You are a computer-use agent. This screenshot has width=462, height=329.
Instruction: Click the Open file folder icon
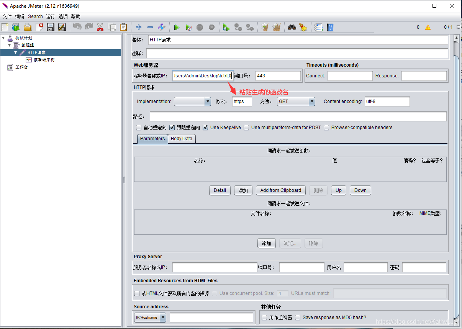(x=28, y=27)
